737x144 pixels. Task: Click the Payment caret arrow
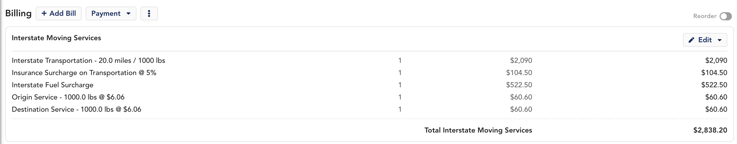[x=128, y=13]
